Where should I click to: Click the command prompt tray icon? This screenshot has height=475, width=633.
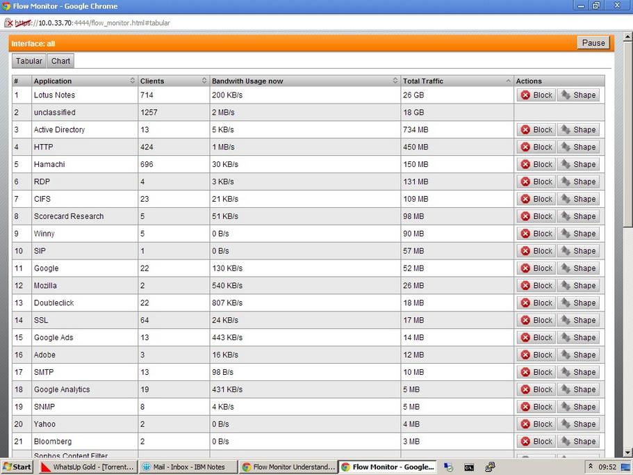[x=469, y=467]
